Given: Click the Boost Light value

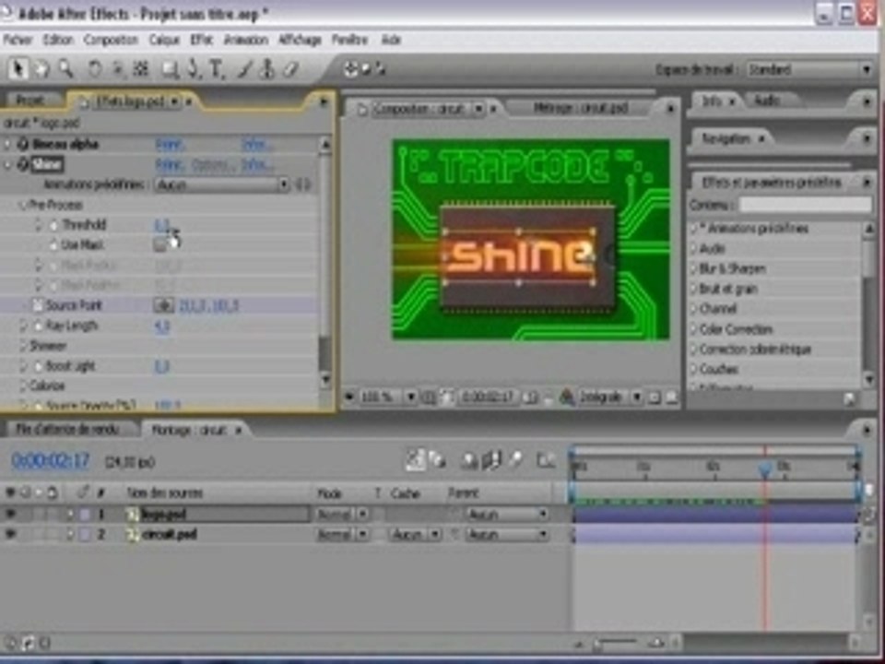Looking at the screenshot, I should pyautogui.click(x=161, y=367).
